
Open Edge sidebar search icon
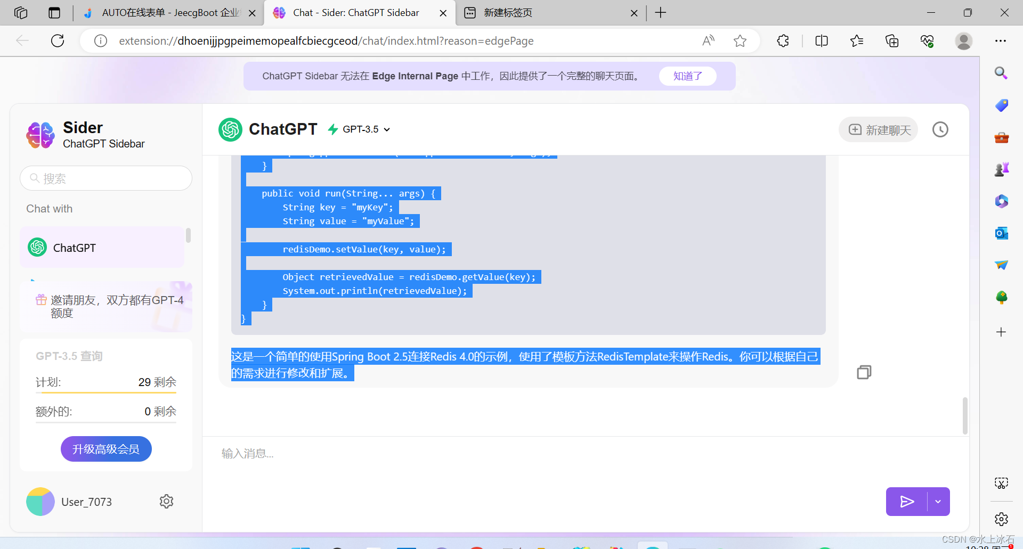pyautogui.click(x=1001, y=73)
